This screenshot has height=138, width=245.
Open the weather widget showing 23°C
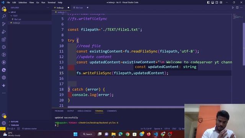click(x=12, y=134)
